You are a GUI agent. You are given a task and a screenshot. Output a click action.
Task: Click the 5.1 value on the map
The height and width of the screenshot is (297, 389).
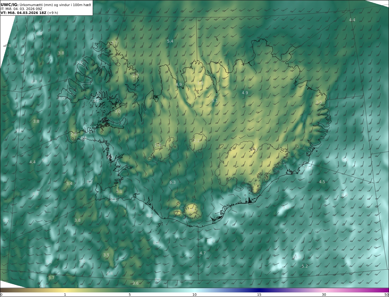tap(215, 101)
